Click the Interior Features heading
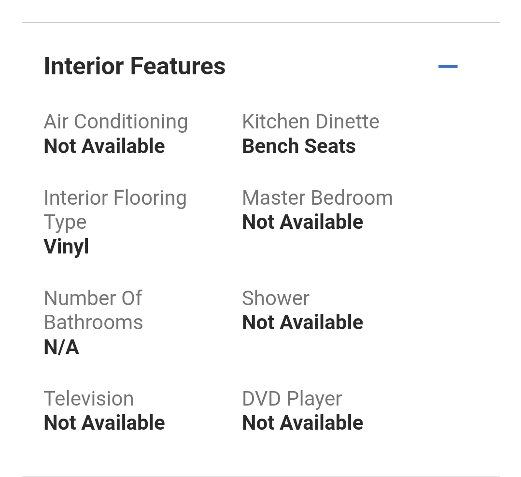The height and width of the screenshot is (477, 521). tap(135, 66)
